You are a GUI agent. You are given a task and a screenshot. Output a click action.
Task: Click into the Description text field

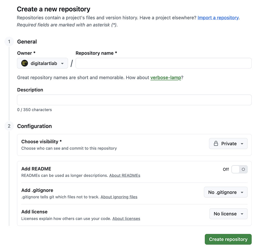click(134, 100)
